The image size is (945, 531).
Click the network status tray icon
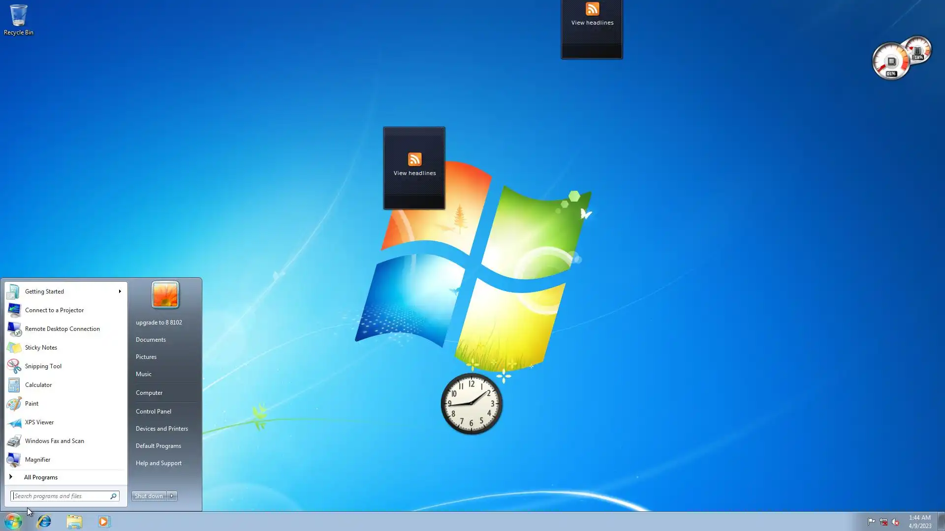click(883, 522)
